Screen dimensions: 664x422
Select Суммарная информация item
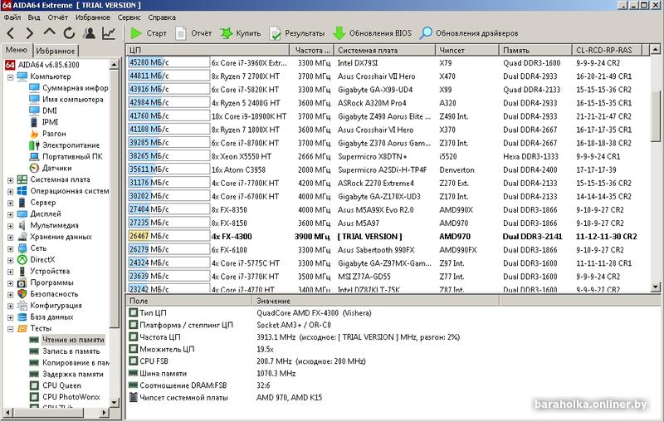pos(69,88)
